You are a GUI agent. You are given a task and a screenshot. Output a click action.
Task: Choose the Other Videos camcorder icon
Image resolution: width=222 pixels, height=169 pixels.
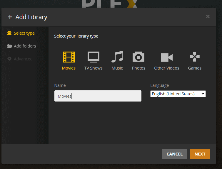click(x=166, y=57)
